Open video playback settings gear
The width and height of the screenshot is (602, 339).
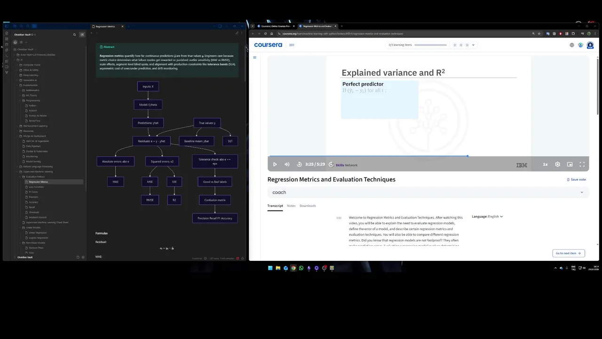[557, 164]
